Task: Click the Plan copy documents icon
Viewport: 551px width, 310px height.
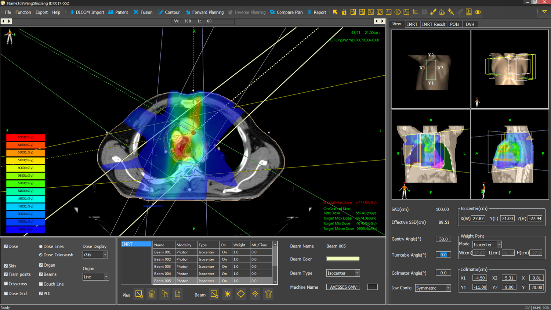Action: tap(165, 294)
